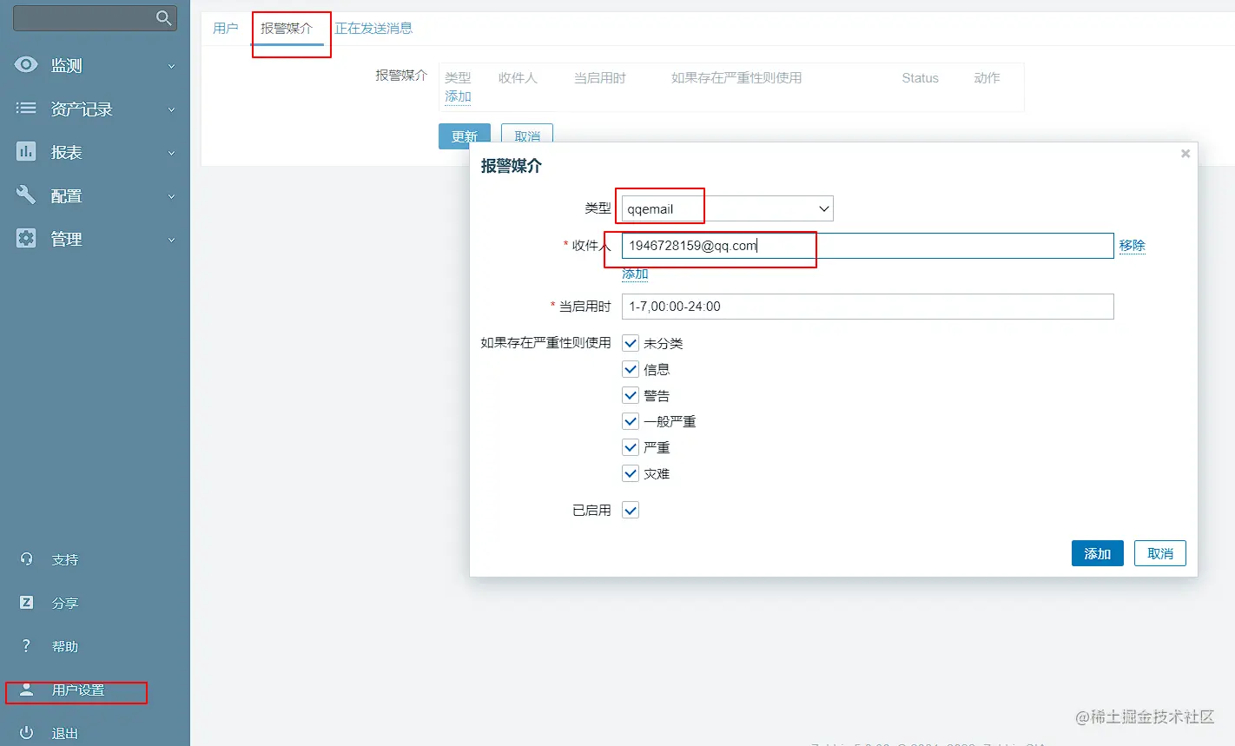Disable the 灾难 severity checkbox
Screen dimensions: 1235x746
(x=631, y=473)
